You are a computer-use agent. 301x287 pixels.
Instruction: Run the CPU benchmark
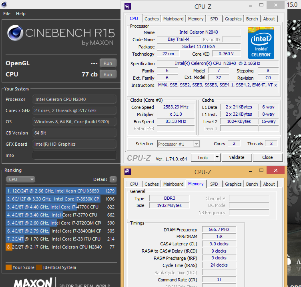(108, 74)
